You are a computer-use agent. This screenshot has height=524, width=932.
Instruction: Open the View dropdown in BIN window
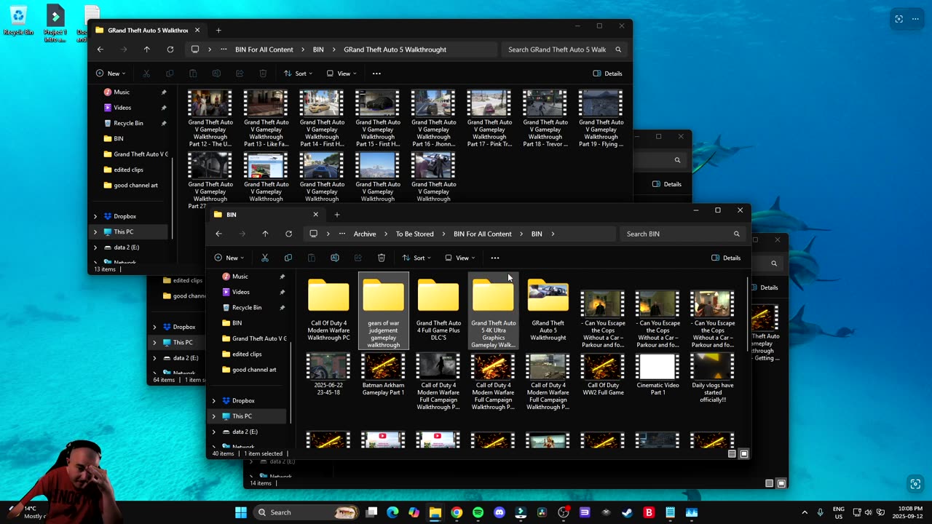point(459,258)
